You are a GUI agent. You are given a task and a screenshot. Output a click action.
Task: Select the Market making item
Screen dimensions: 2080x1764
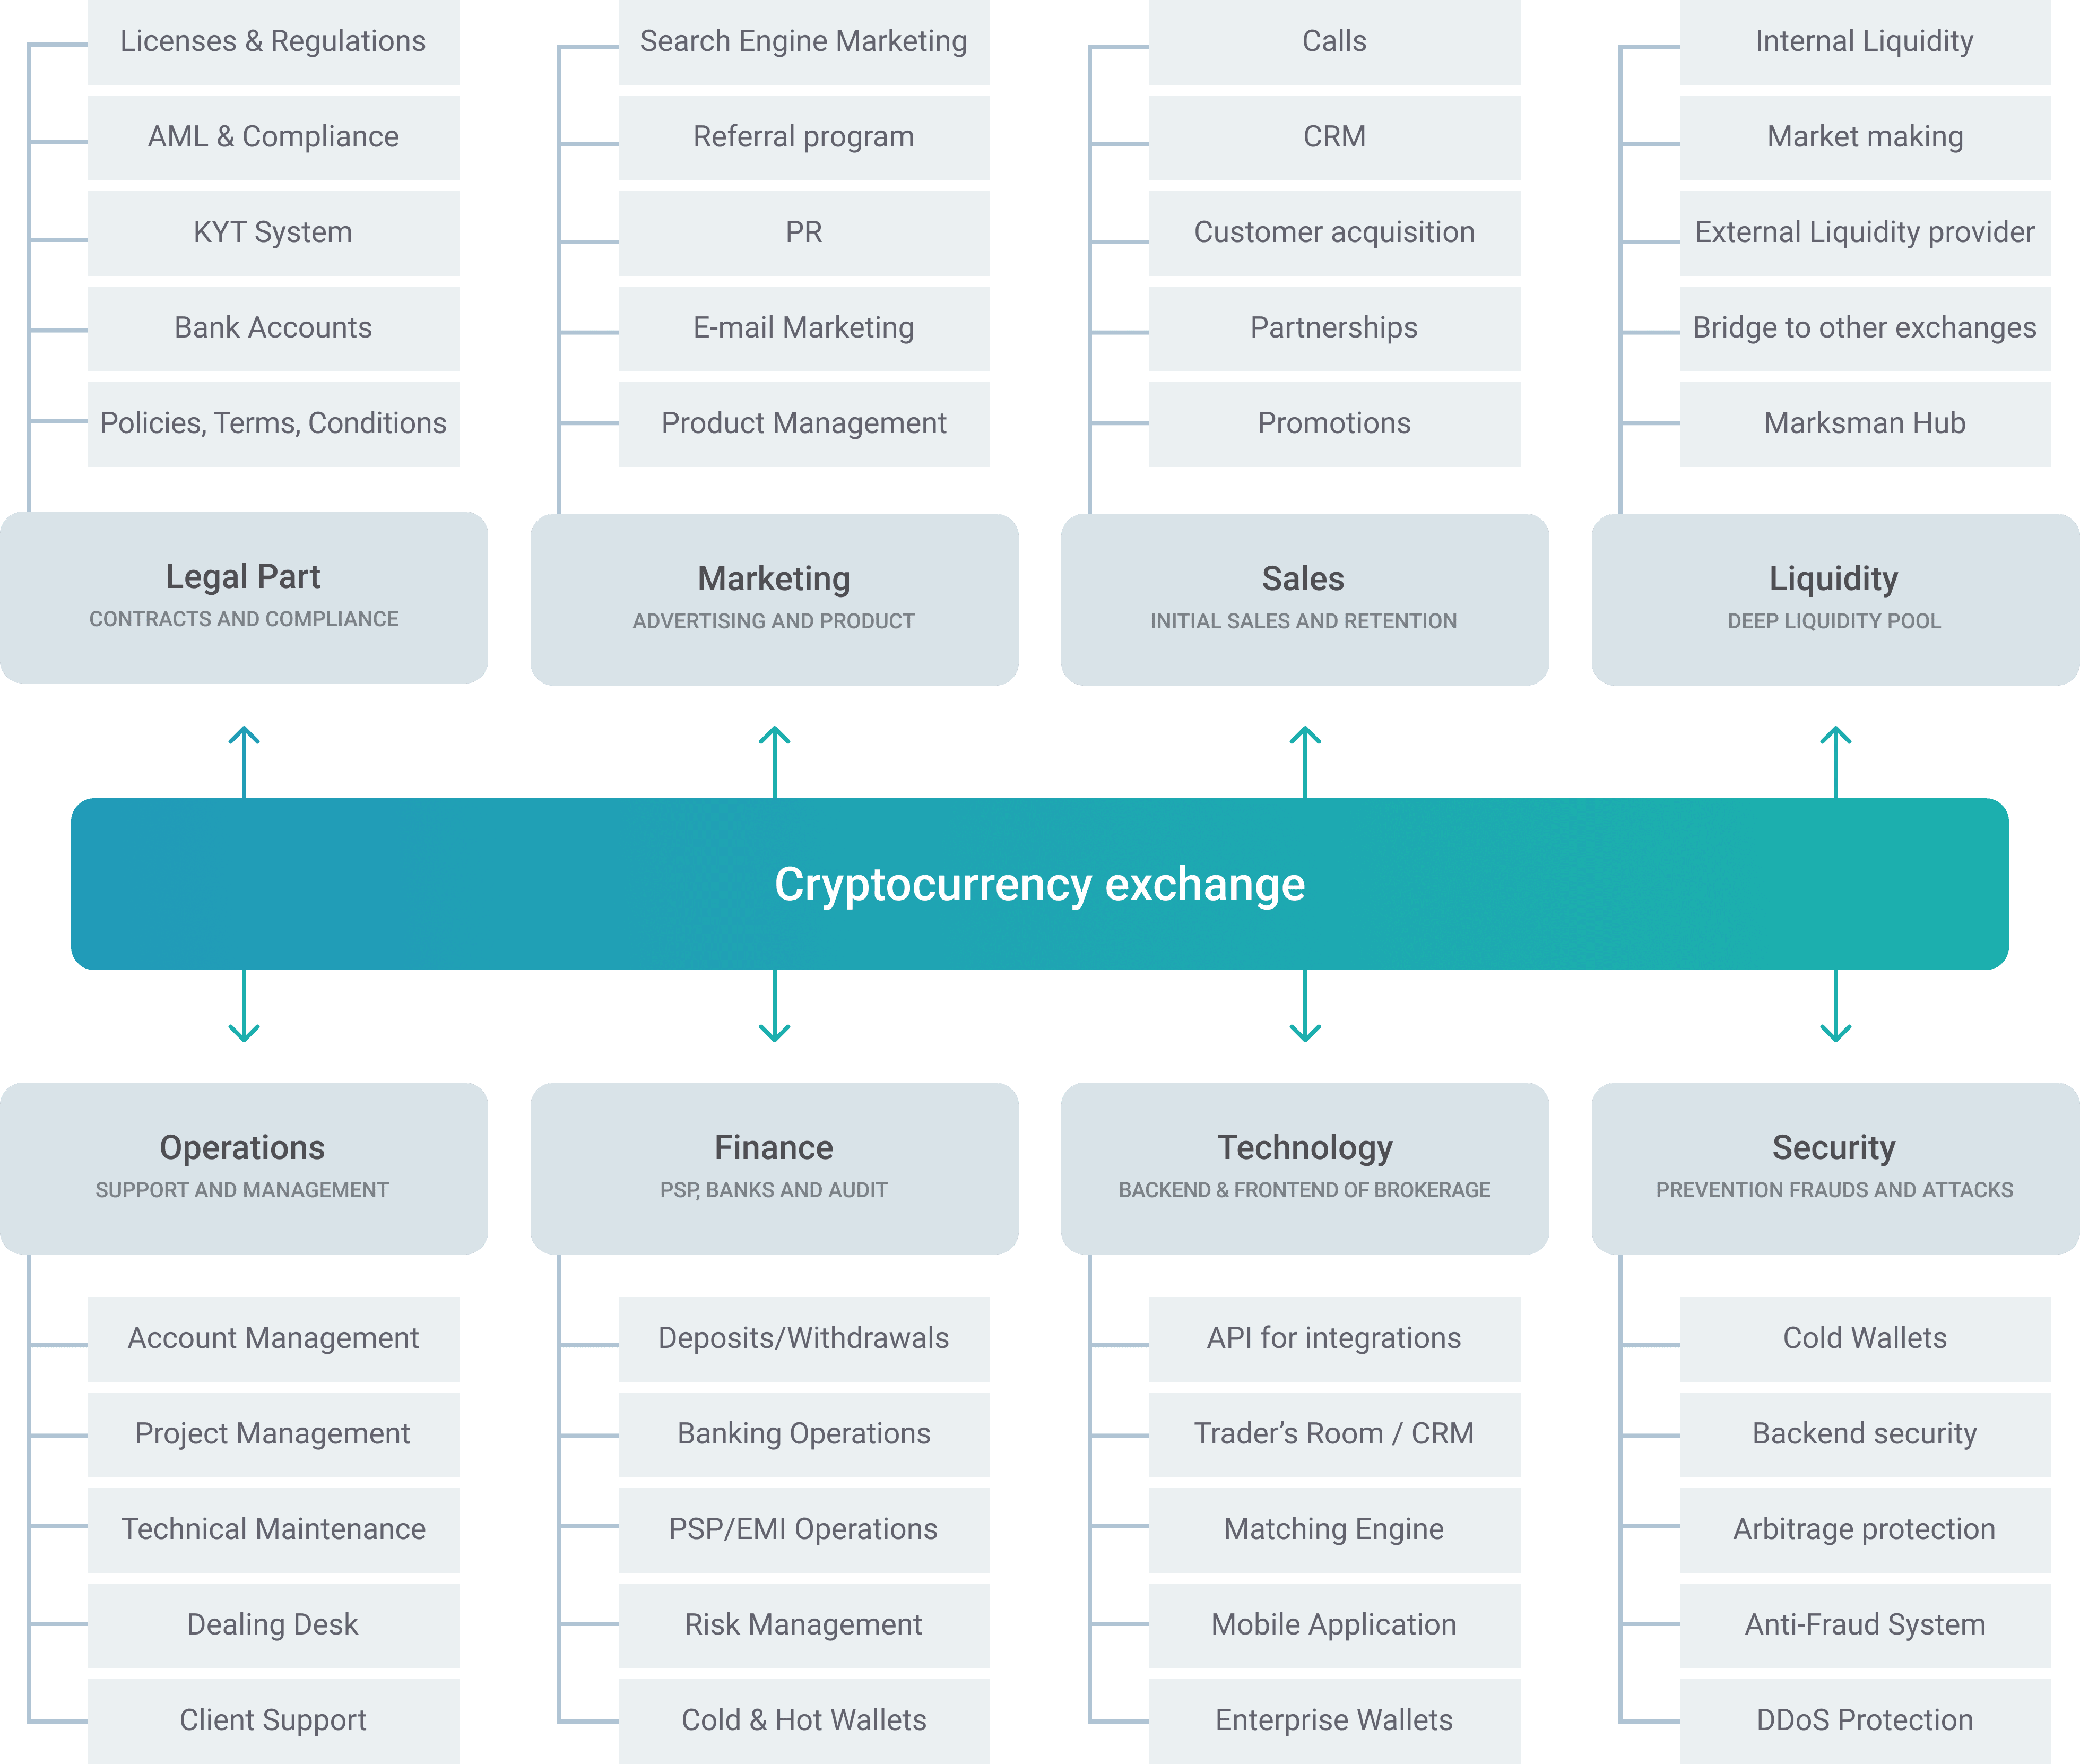[1865, 137]
